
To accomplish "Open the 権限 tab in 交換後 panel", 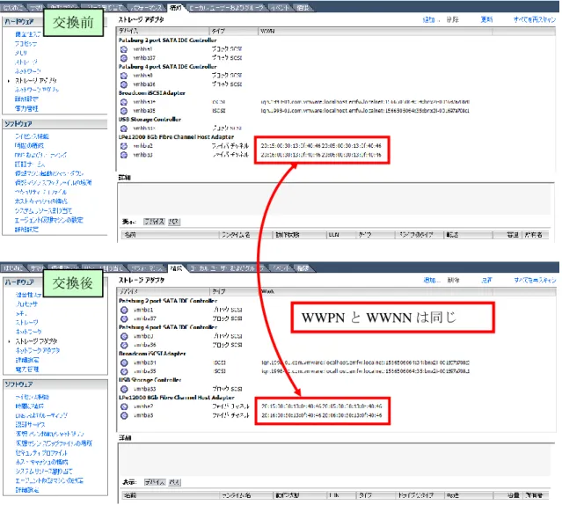I will tap(303, 268).
